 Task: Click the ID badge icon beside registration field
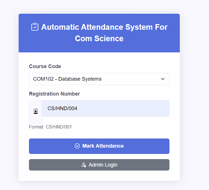pyautogui.click(x=36, y=111)
